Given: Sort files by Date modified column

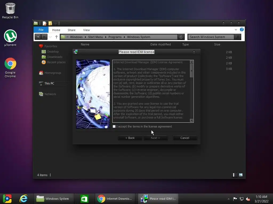Looking at the screenshot, I should pos(160,44).
